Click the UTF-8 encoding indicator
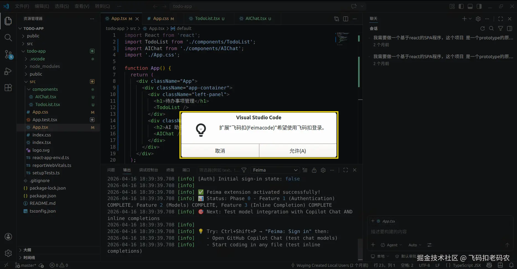 tap(424, 265)
